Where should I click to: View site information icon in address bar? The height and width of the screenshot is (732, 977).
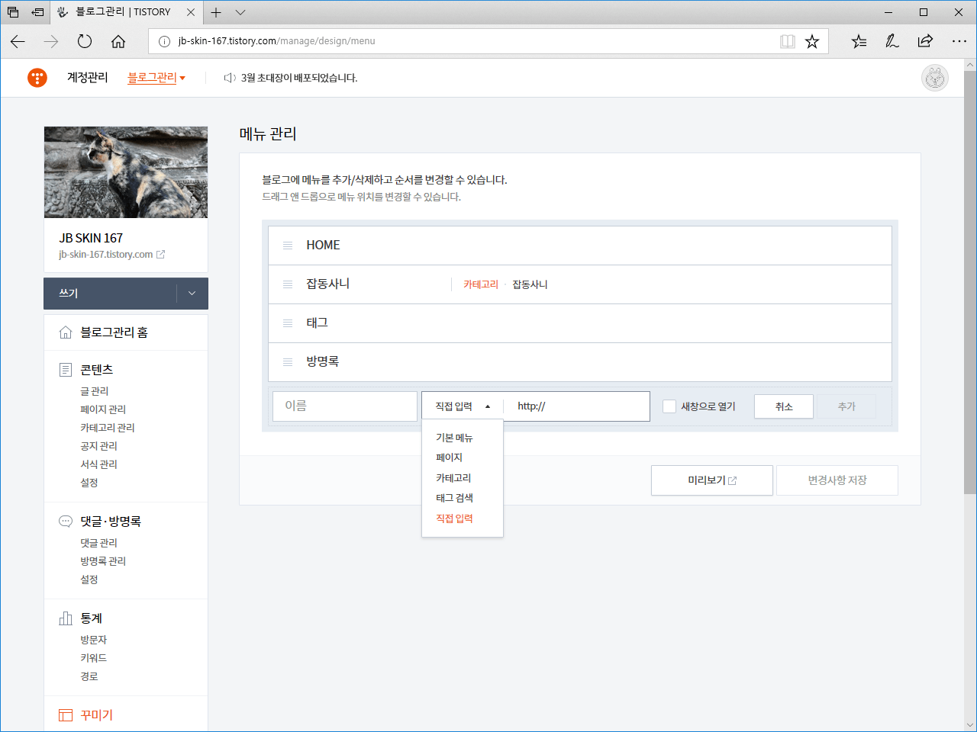point(164,41)
